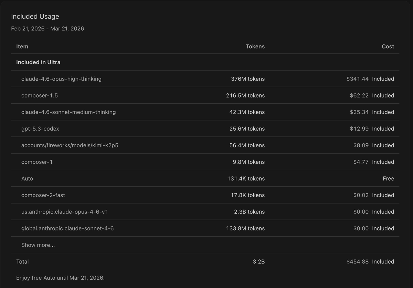This screenshot has height=288, width=413.
Task: Select the claude-4.6-sonnet-medium-thinking row name
Action: click(68, 112)
